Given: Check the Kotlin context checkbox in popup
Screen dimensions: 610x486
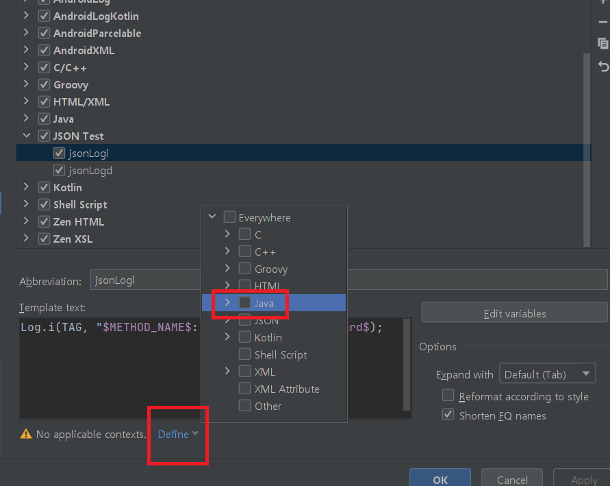Looking at the screenshot, I should pyautogui.click(x=244, y=337).
